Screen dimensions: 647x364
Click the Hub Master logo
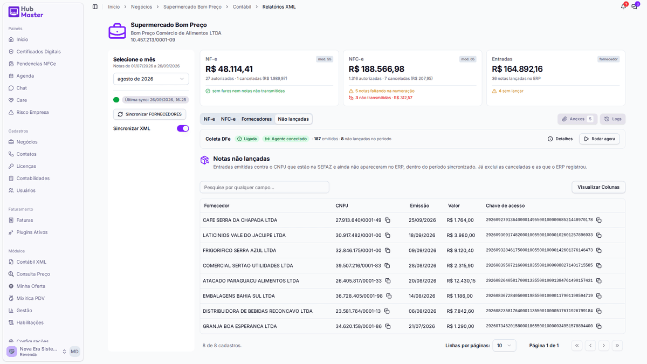[x=26, y=12]
